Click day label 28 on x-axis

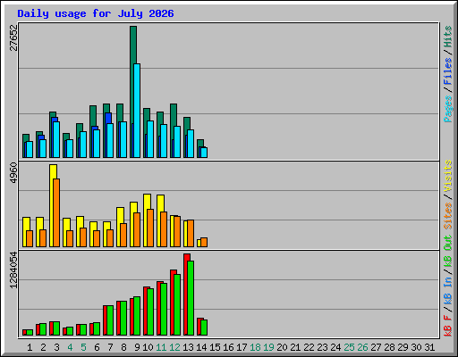click(x=389, y=347)
